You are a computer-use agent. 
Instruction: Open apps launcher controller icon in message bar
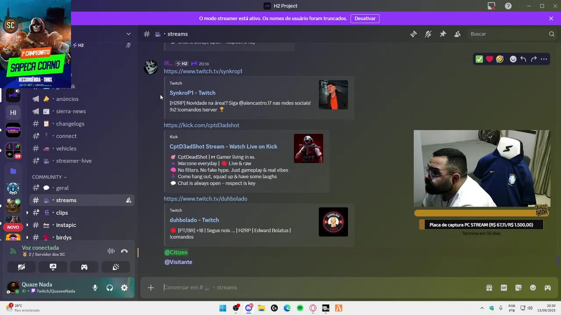pos(548,288)
